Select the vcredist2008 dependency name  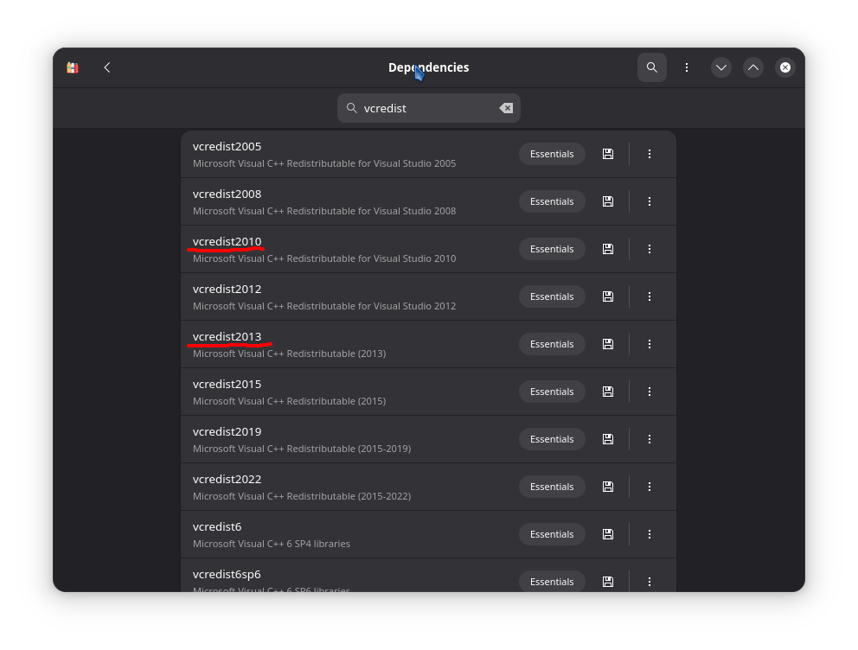(x=227, y=194)
